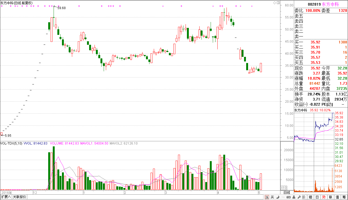The height and width of the screenshot is (200, 348).
Task: Click the 59.68 high price marker
Action: click(x=61, y=8)
